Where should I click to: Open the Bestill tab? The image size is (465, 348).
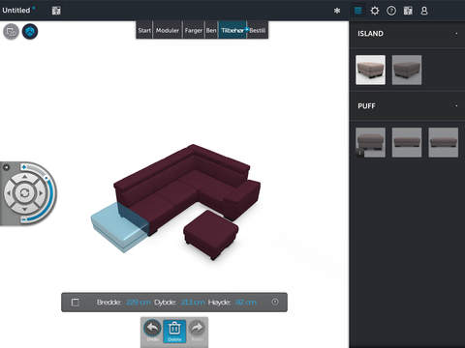click(x=258, y=30)
